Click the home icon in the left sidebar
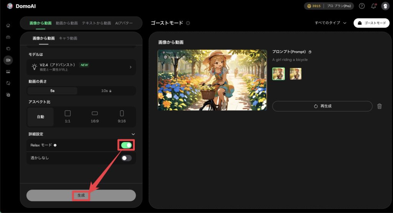393x213 pixels. coord(8,26)
